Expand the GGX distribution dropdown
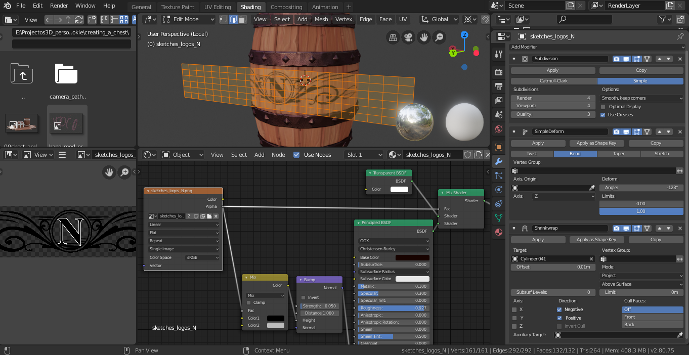The width and height of the screenshot is (689, 355). click(x=394, y=241)
